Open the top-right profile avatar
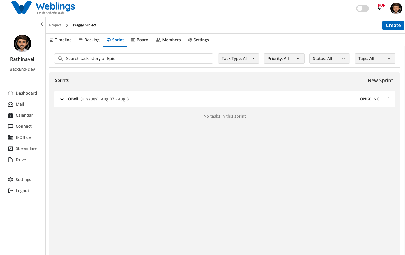The height and width of the screenshot is (255, 405). pyautogui.click(x=396, y=8)
